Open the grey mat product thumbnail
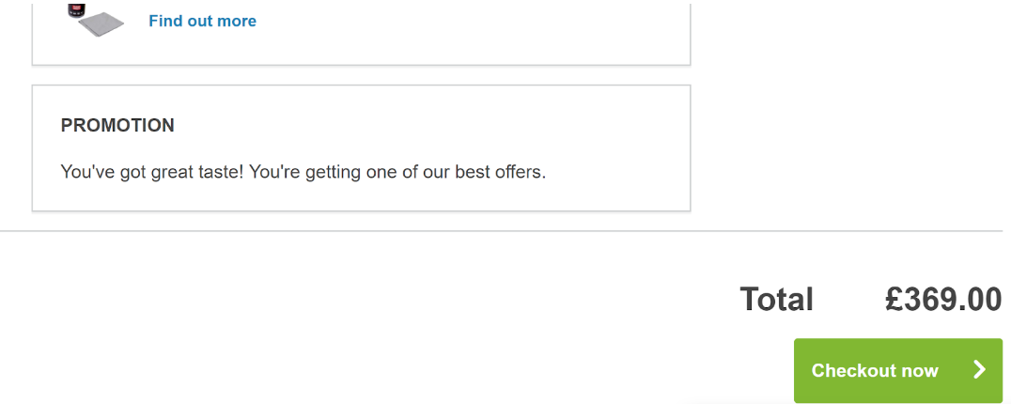Viewport: 1011px width, 404px height. 101,24
